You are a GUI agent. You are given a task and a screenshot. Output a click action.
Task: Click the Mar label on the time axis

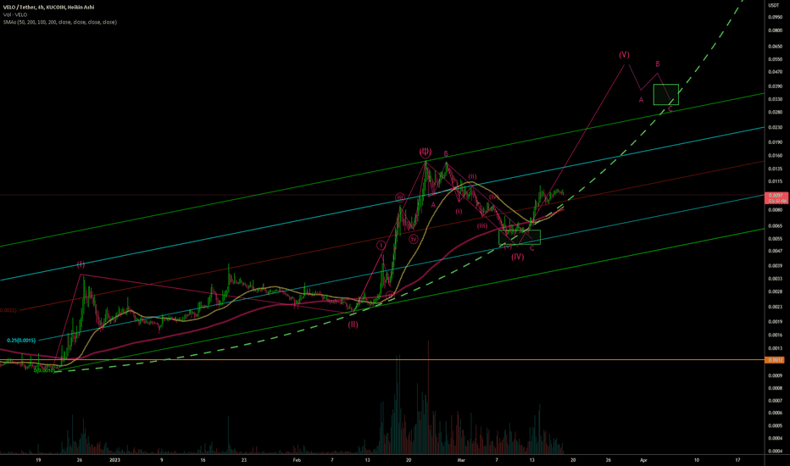coord(461,460)
